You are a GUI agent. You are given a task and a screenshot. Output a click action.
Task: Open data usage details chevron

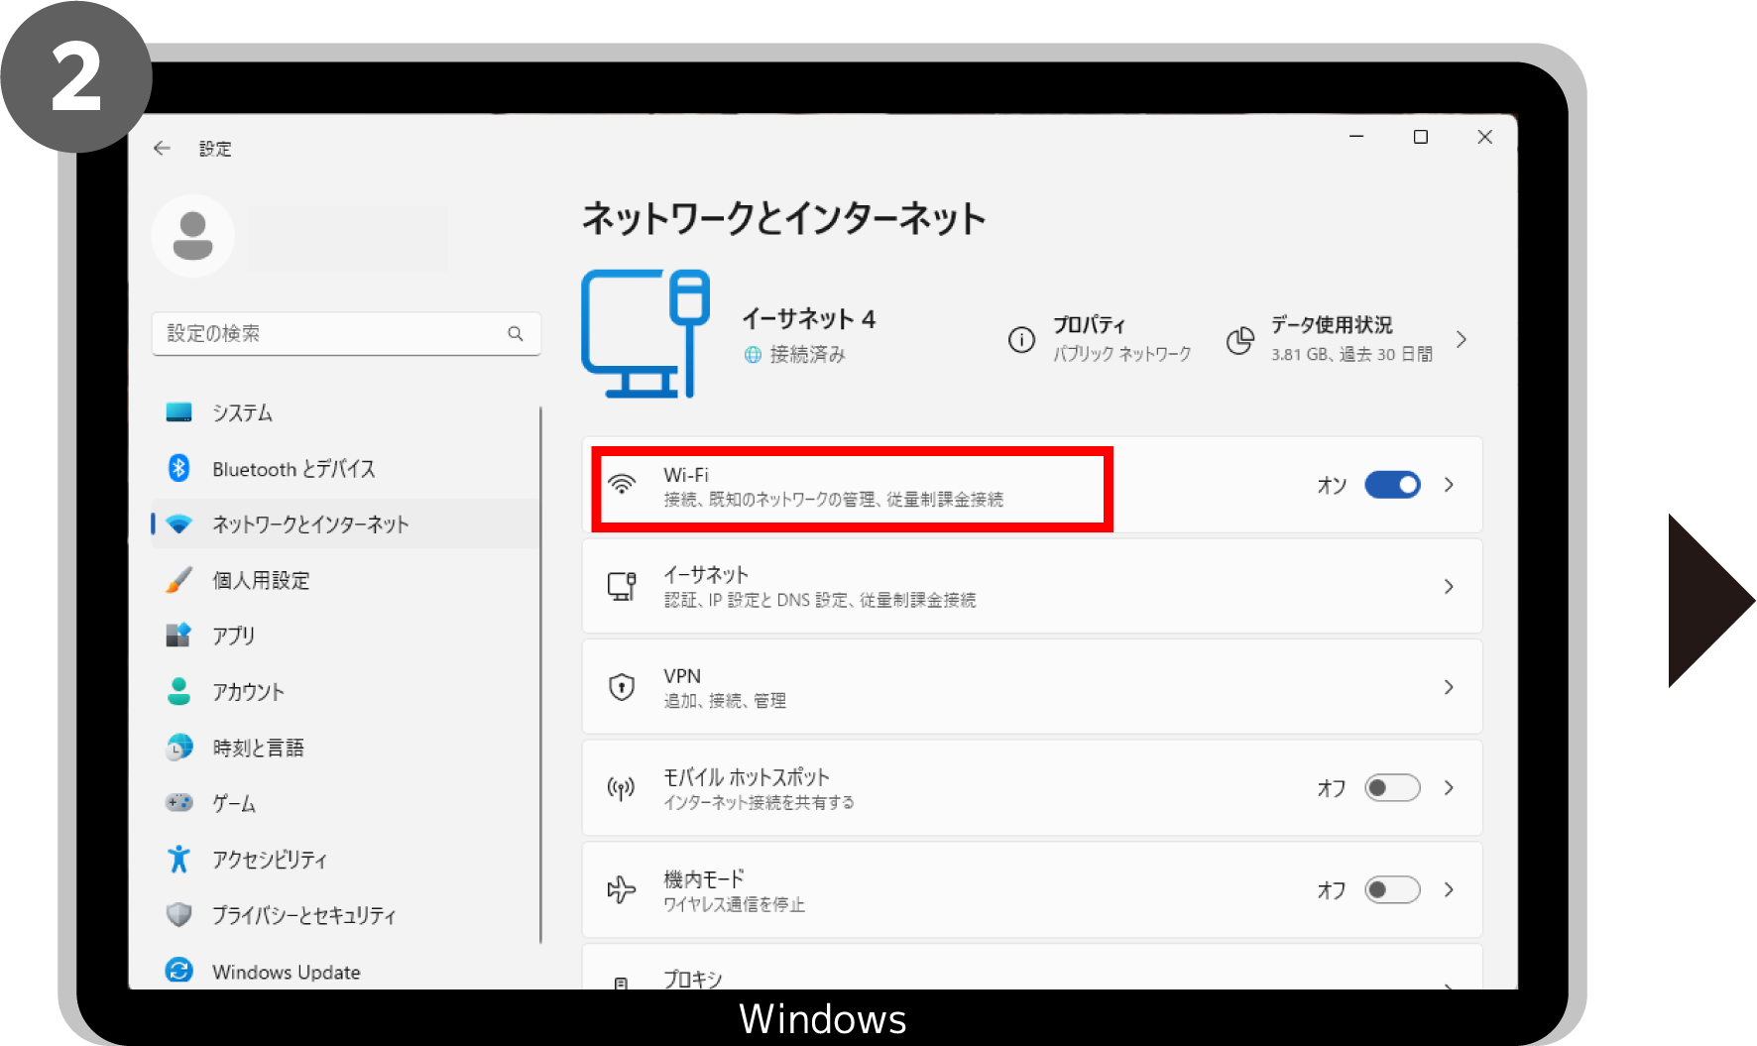click(x=1462, y=340)
